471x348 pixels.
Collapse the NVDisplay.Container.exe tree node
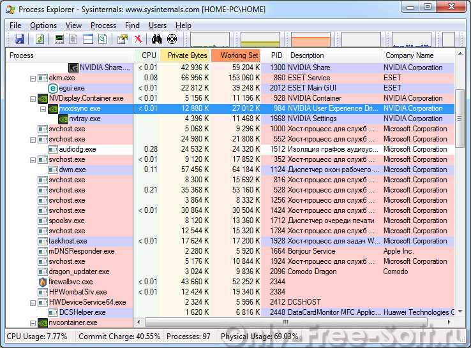33,99
